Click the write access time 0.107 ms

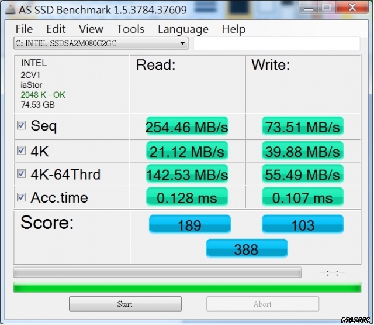303,197
